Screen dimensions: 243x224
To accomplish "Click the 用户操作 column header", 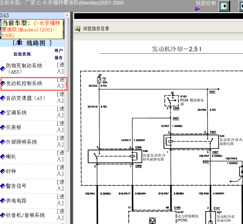I will click(x=59, y=54).
